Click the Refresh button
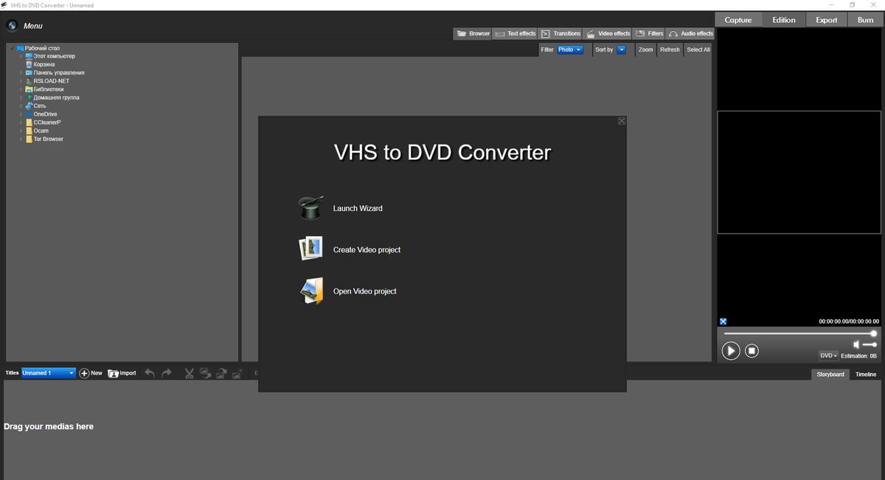This screenshot has width=885, height=480. coord(670,49)
